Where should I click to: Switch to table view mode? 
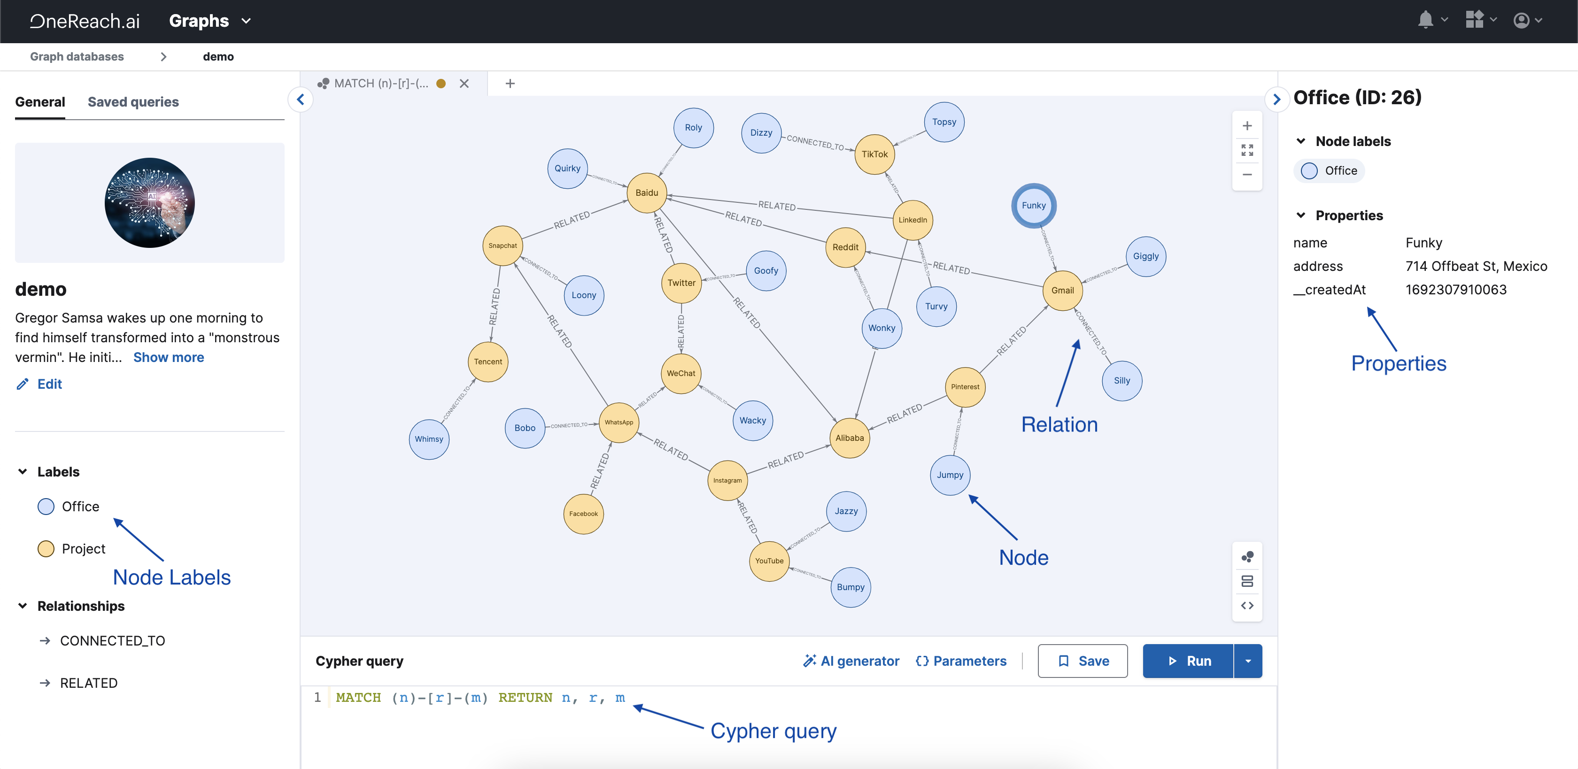pos(1246,581)
